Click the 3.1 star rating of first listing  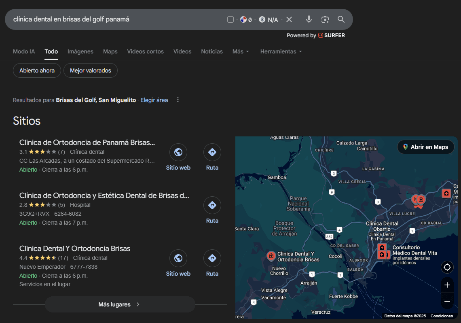click(x=42, y=152)
